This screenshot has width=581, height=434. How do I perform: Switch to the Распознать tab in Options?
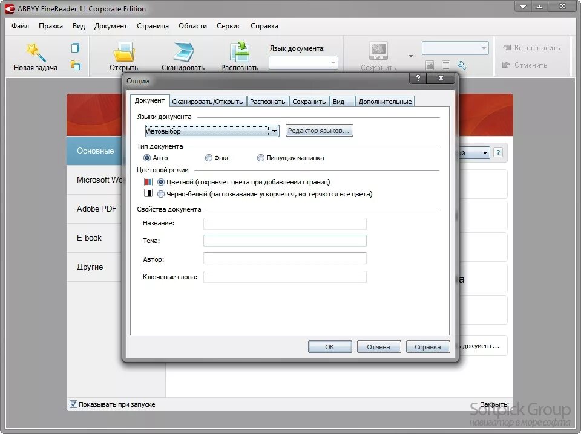268,102
